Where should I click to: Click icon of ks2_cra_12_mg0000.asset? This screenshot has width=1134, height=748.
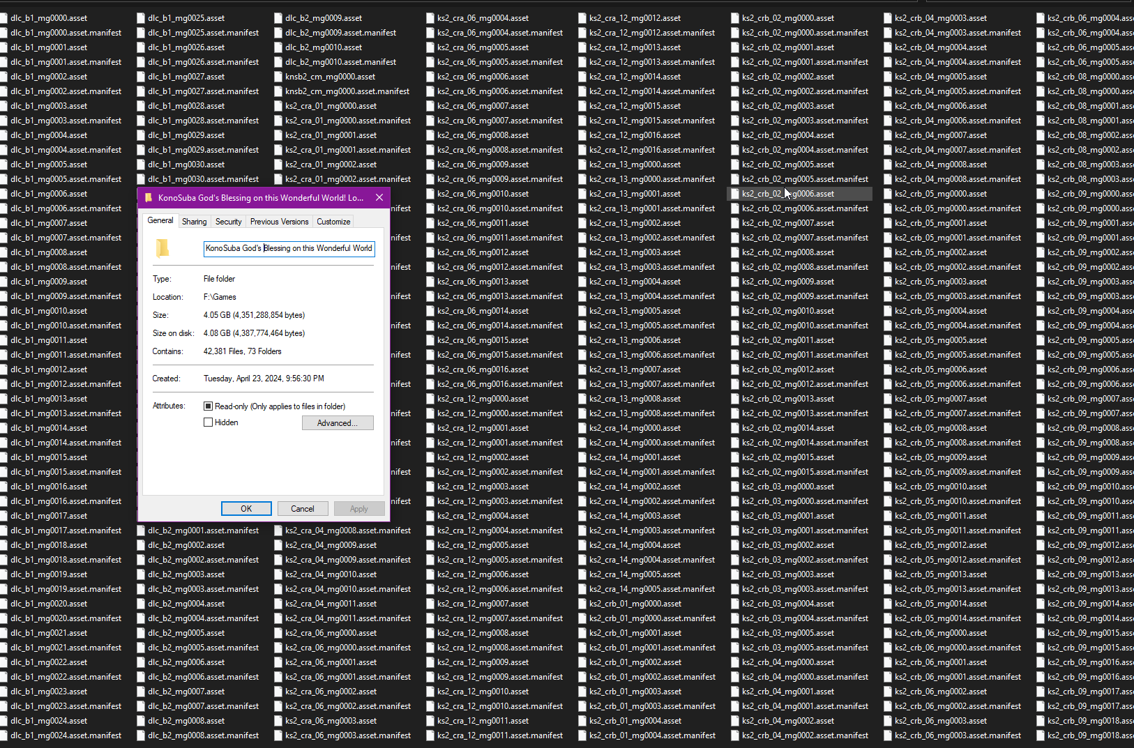tap(430, 399)
